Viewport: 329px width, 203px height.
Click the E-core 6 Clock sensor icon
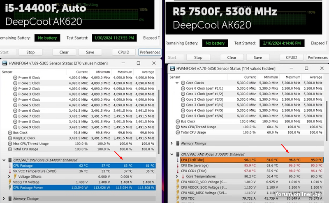coord(15,111)
